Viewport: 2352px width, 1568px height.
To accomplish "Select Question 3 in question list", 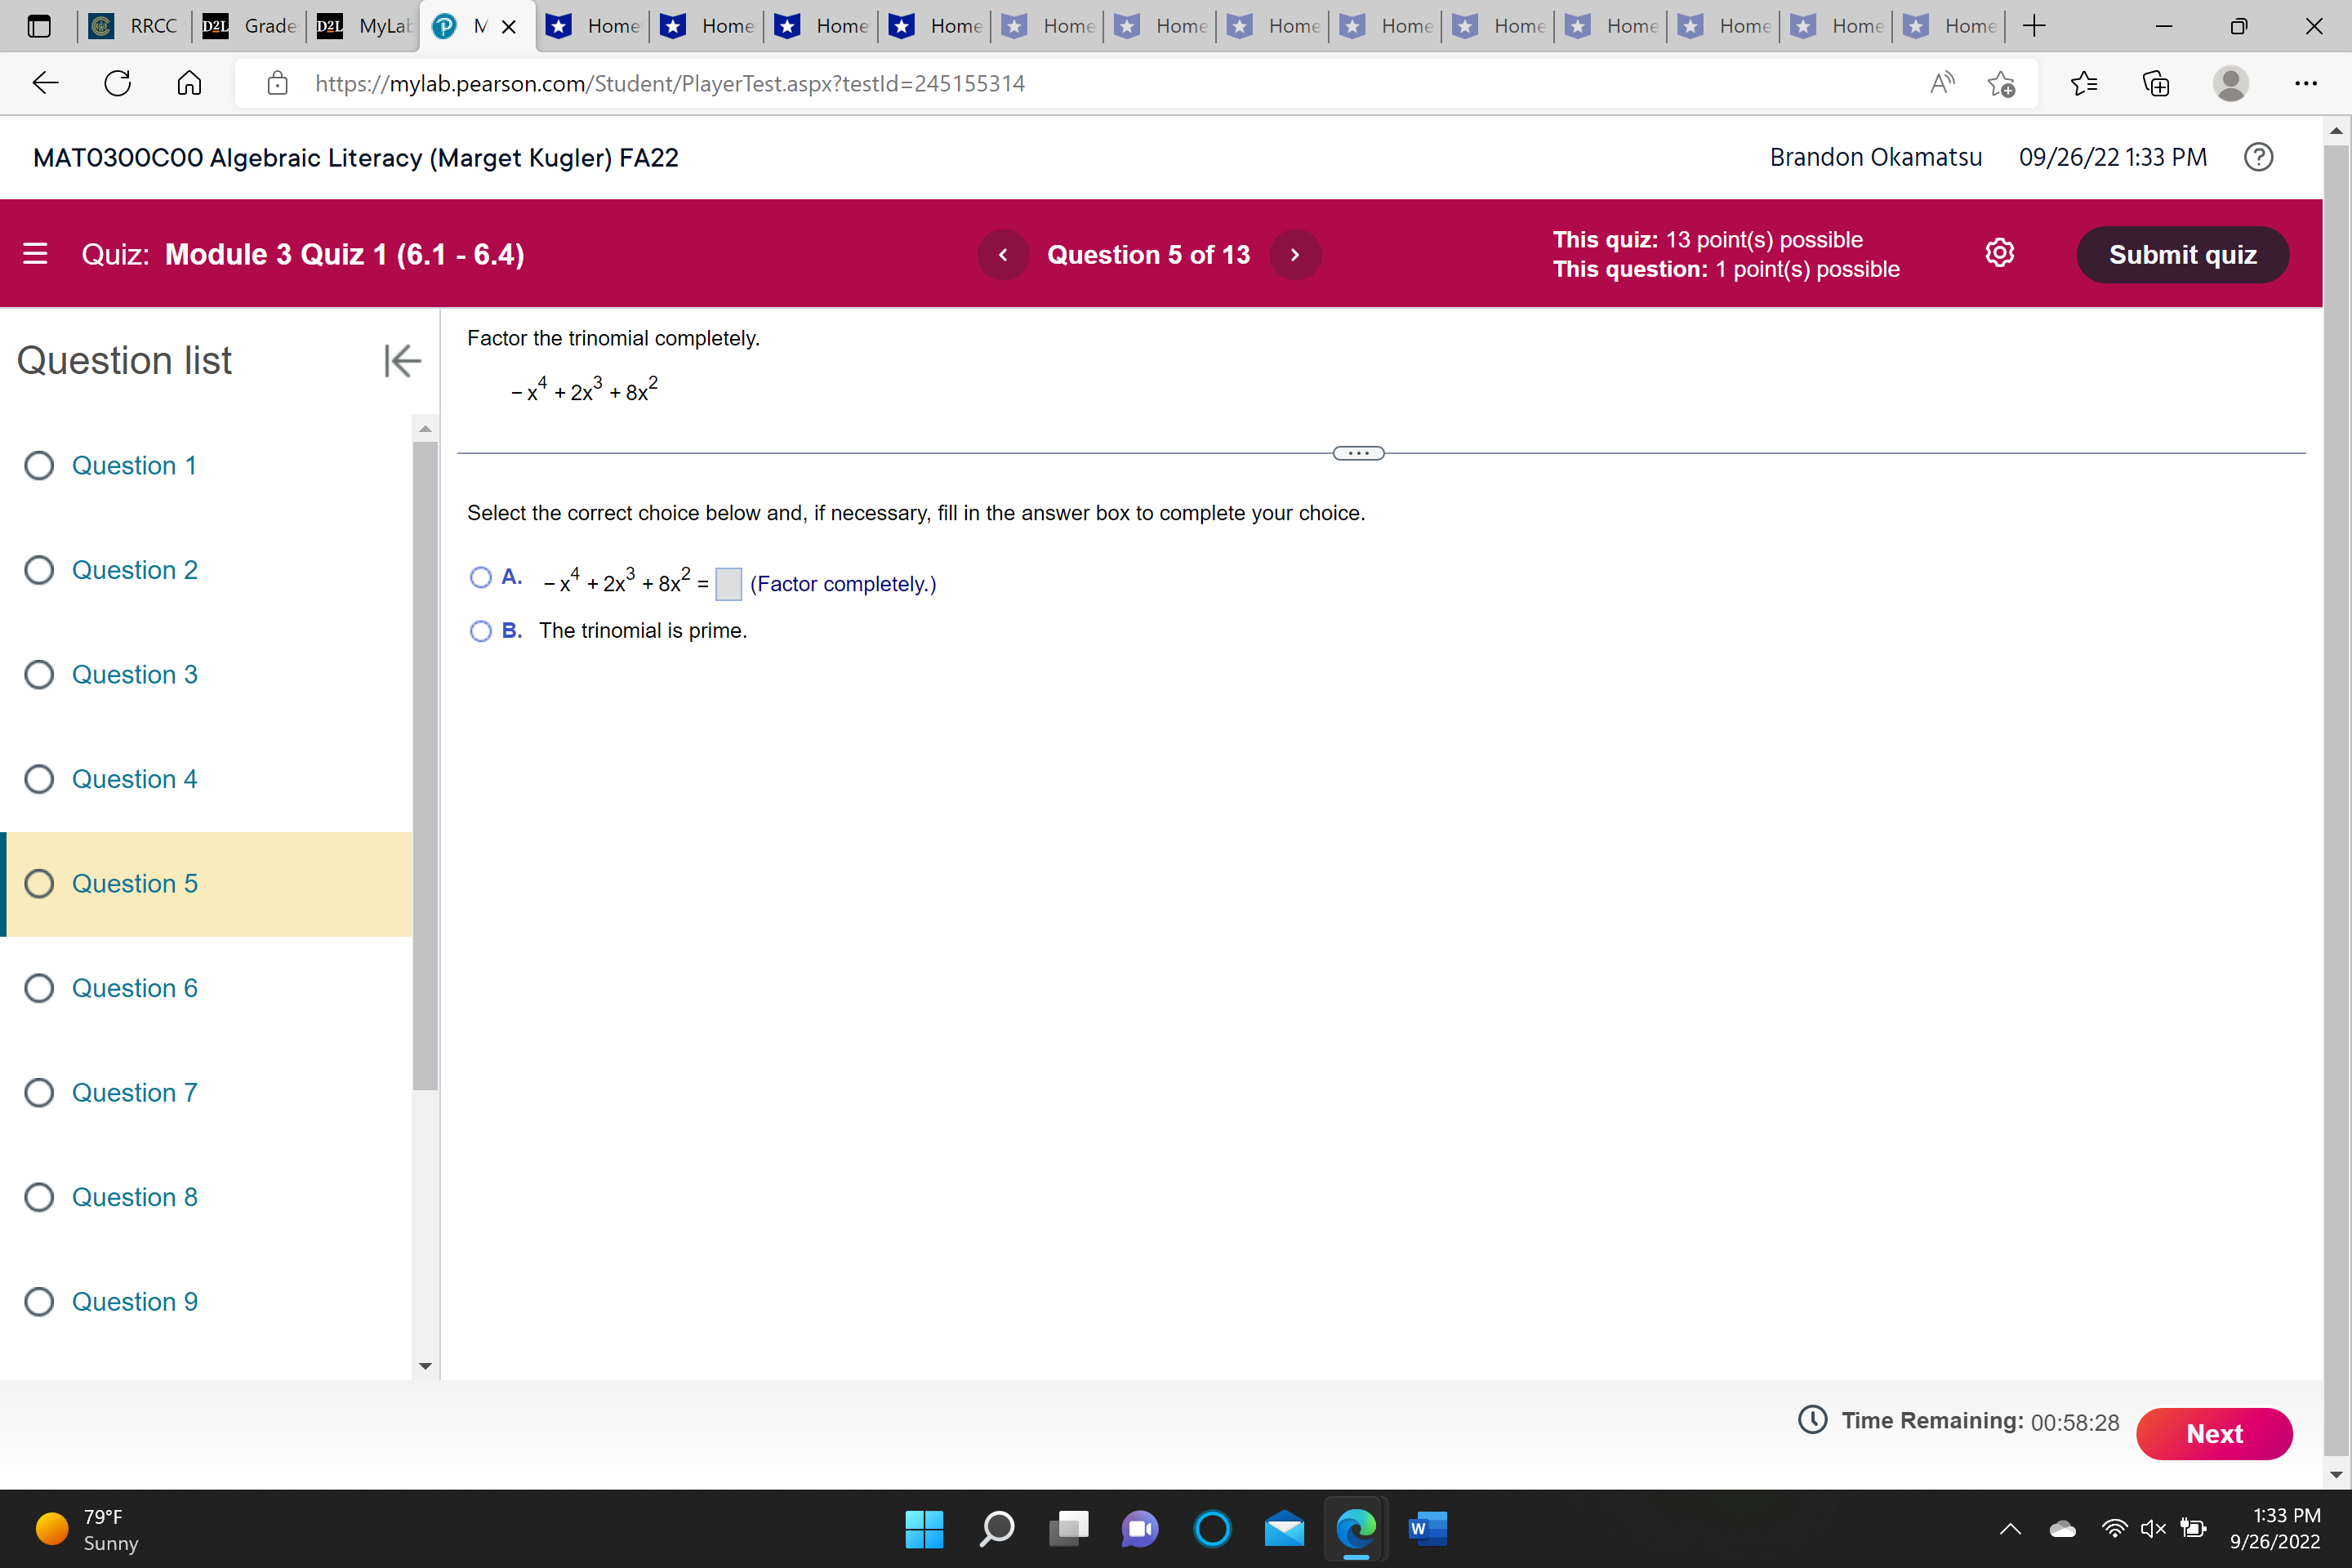I will pyautogui.click(x=134, y=675).
